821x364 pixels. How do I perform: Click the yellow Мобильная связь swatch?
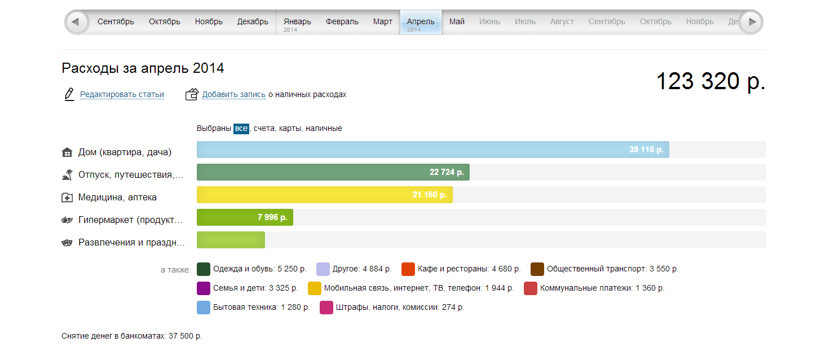[315, 288]
